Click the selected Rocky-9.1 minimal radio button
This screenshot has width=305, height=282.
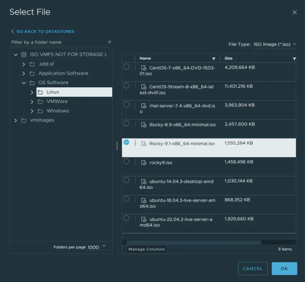coord(126,142)
